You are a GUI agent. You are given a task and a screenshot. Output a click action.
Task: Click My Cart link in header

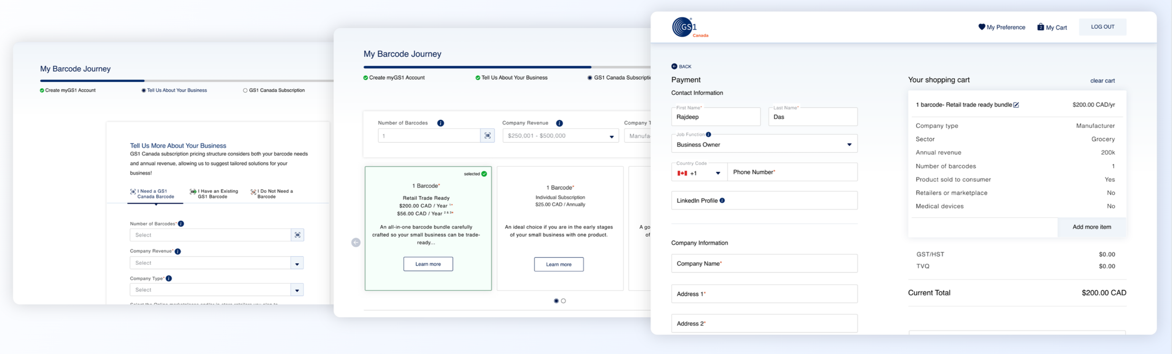tap(1056, 28)
